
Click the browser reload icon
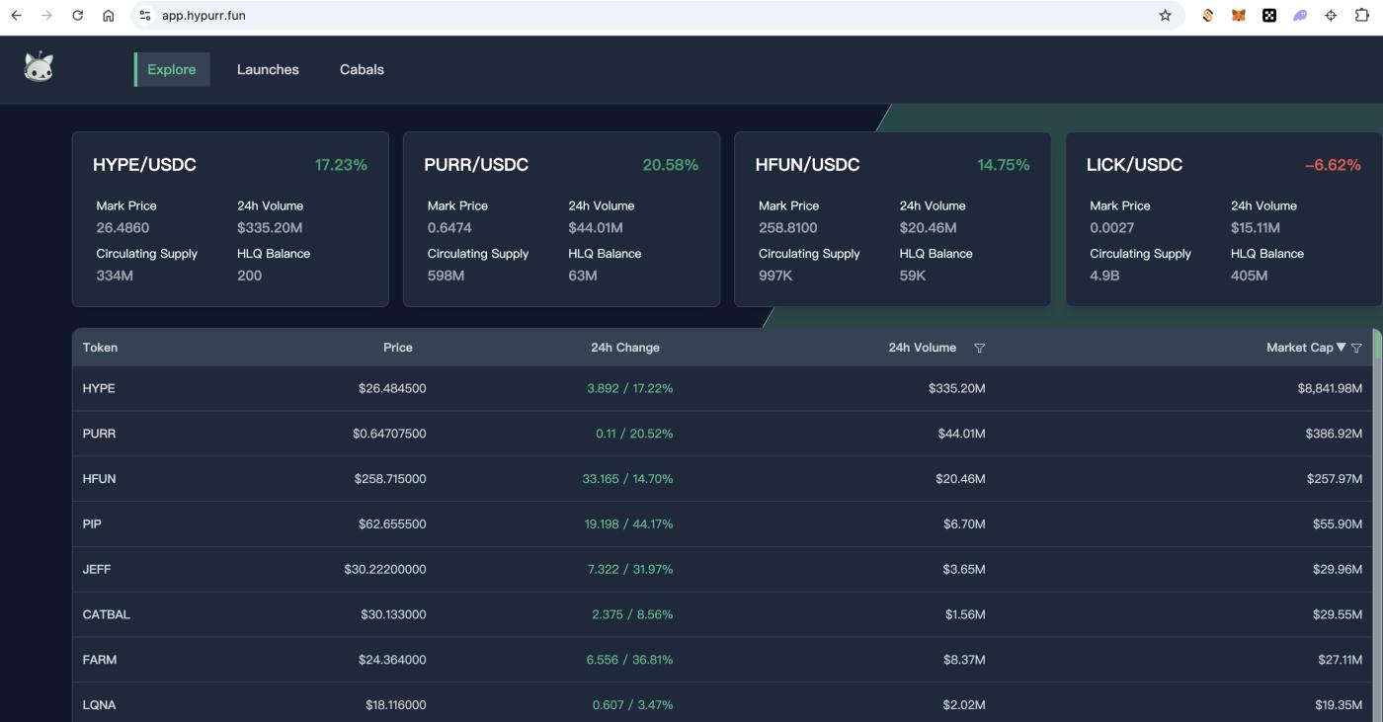pos(76,16)
